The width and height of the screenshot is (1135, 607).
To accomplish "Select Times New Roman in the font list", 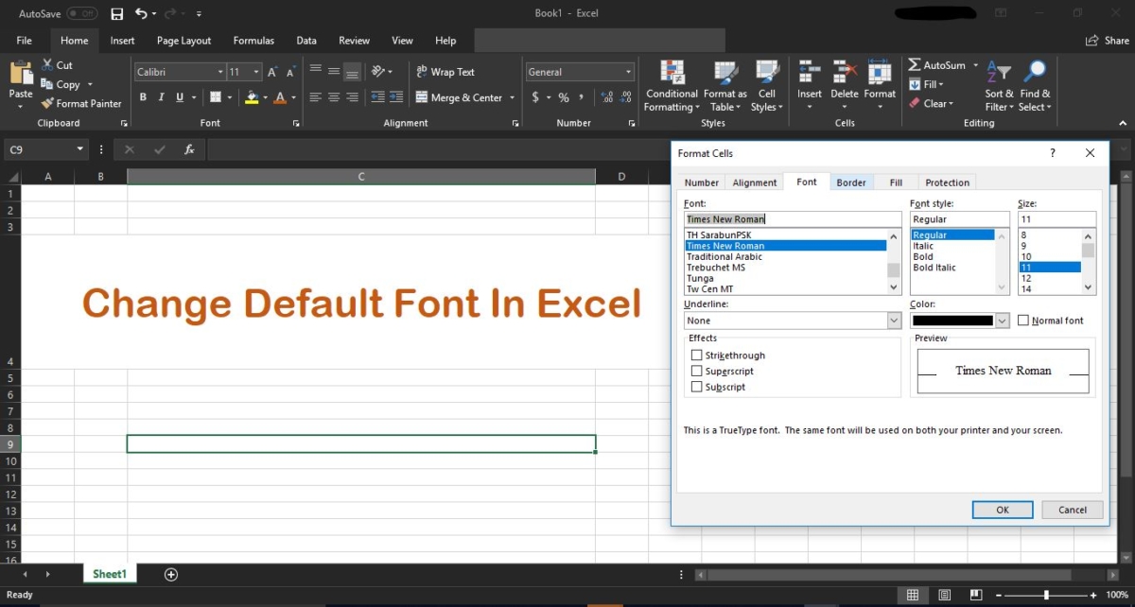I will click(747, 245).
